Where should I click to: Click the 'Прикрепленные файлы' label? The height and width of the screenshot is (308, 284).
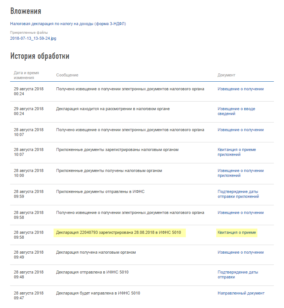point(29,33)
